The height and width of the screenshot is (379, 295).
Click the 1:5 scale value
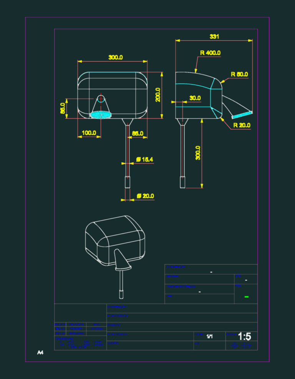[x=244, y=336]
